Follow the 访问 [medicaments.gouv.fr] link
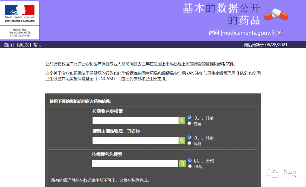Viewport: 306px width, 187px height. 243,33
